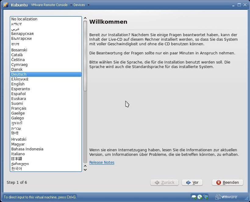Viewport: 250px width, 202px height.
Task: Select Беларуская language
Action: point(46,34)
